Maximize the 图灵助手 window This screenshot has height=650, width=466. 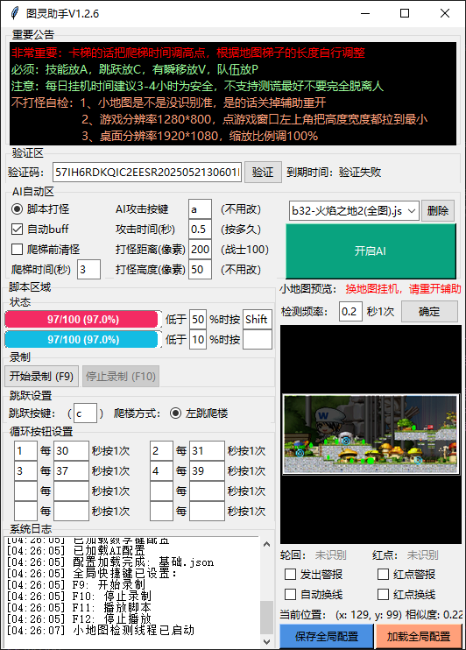[405, 13]
